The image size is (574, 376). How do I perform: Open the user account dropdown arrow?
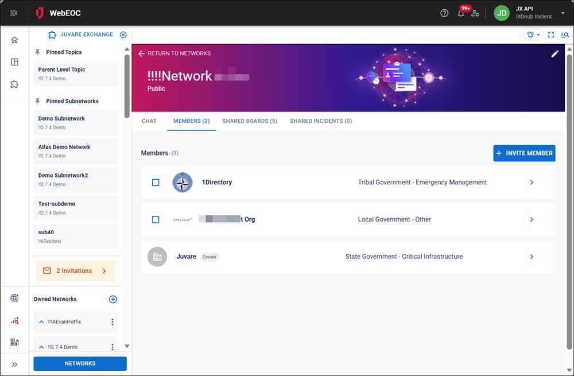pos(563,13)
